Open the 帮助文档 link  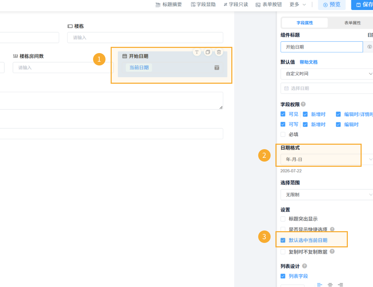309,62
